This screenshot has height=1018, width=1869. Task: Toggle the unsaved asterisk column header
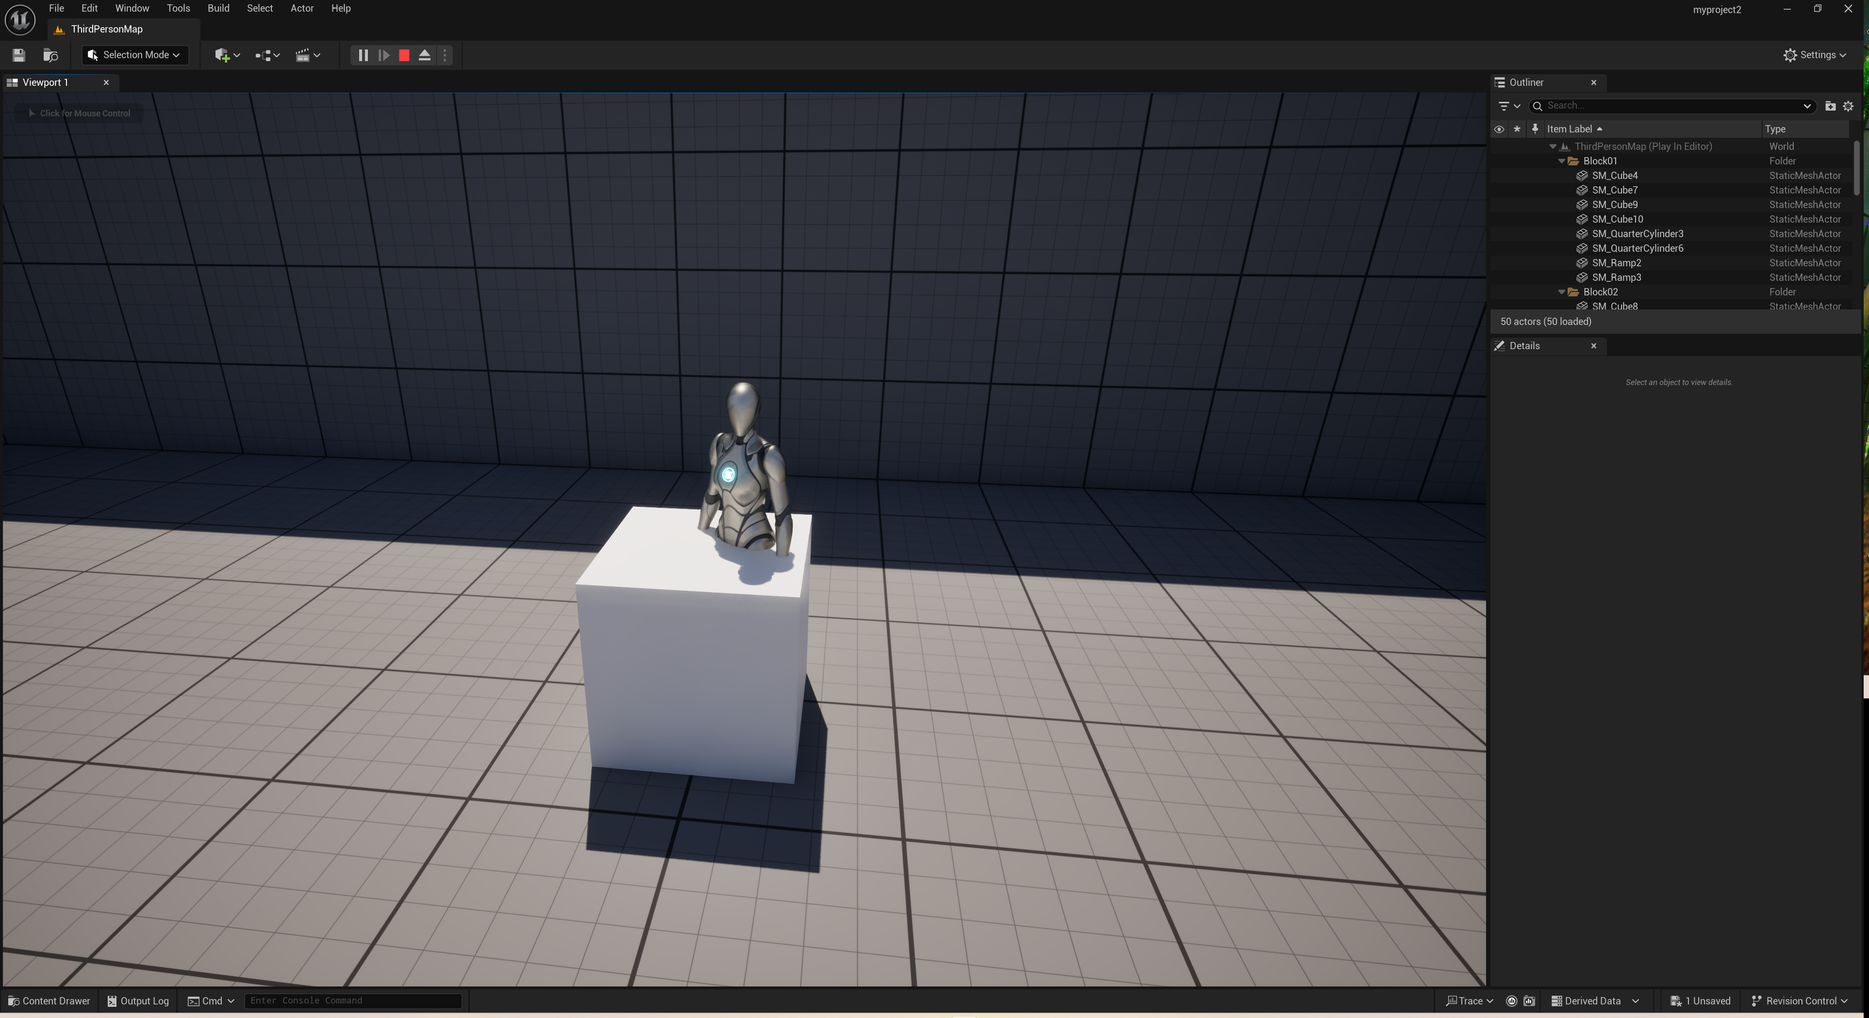tap(1516, 129)
